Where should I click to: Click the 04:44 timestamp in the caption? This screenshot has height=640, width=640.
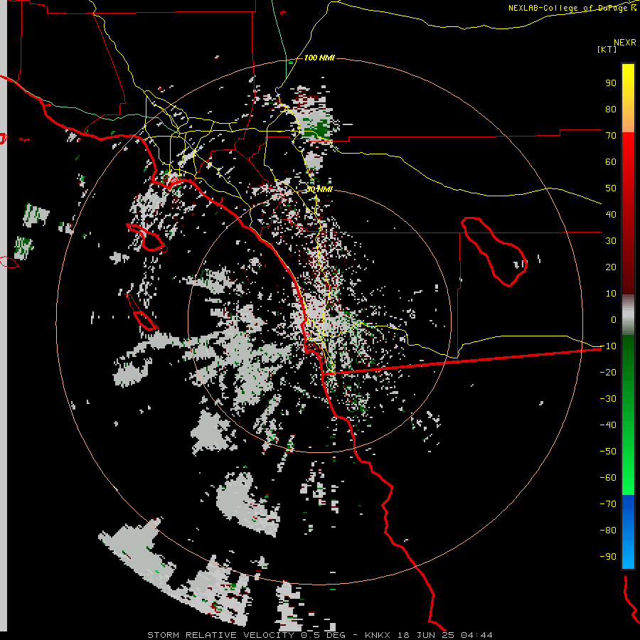tap(476, 635)
